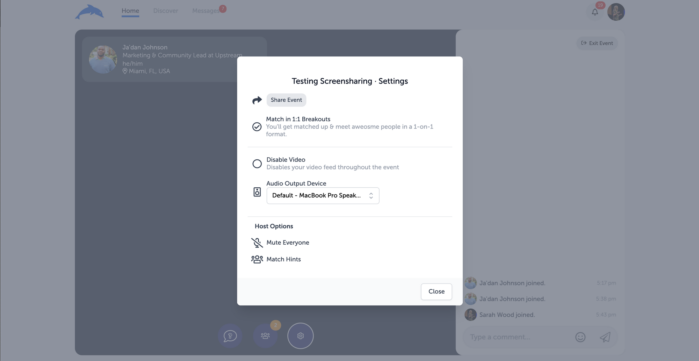Click the 'Miami, FL, USA' location text
Viewport: 699px width, 361px height.
tap(149, 71)
